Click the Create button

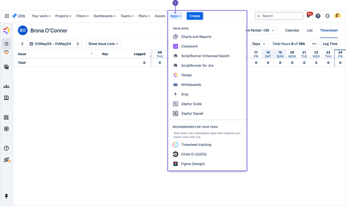(195, 16)
